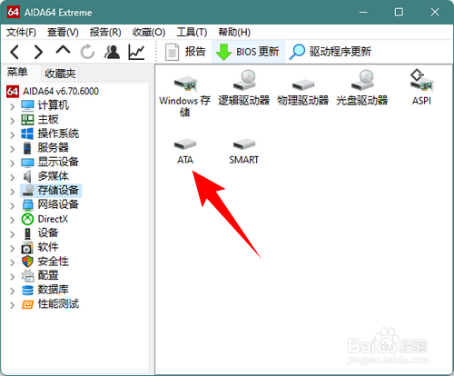
Task: Click the refresh toolbar icon
Action: (87, 52)
